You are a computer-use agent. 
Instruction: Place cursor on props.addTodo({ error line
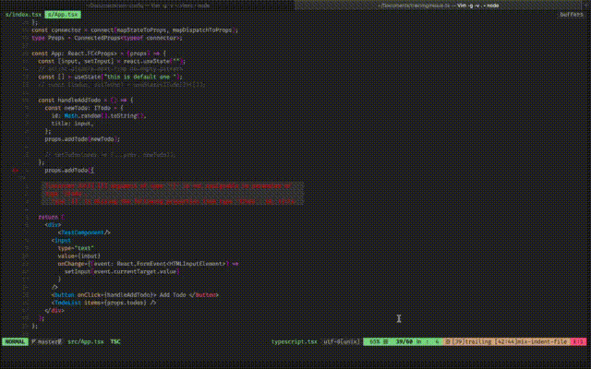point(69,170)
